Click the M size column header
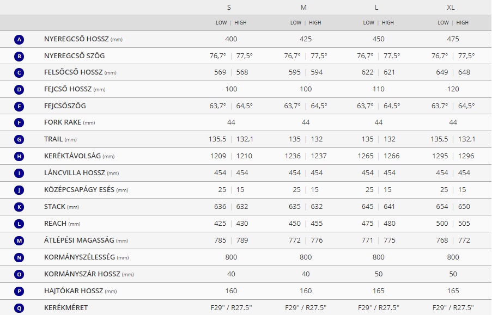The height and width of the screenshot is (315, 492). click(x=303, y=8)
